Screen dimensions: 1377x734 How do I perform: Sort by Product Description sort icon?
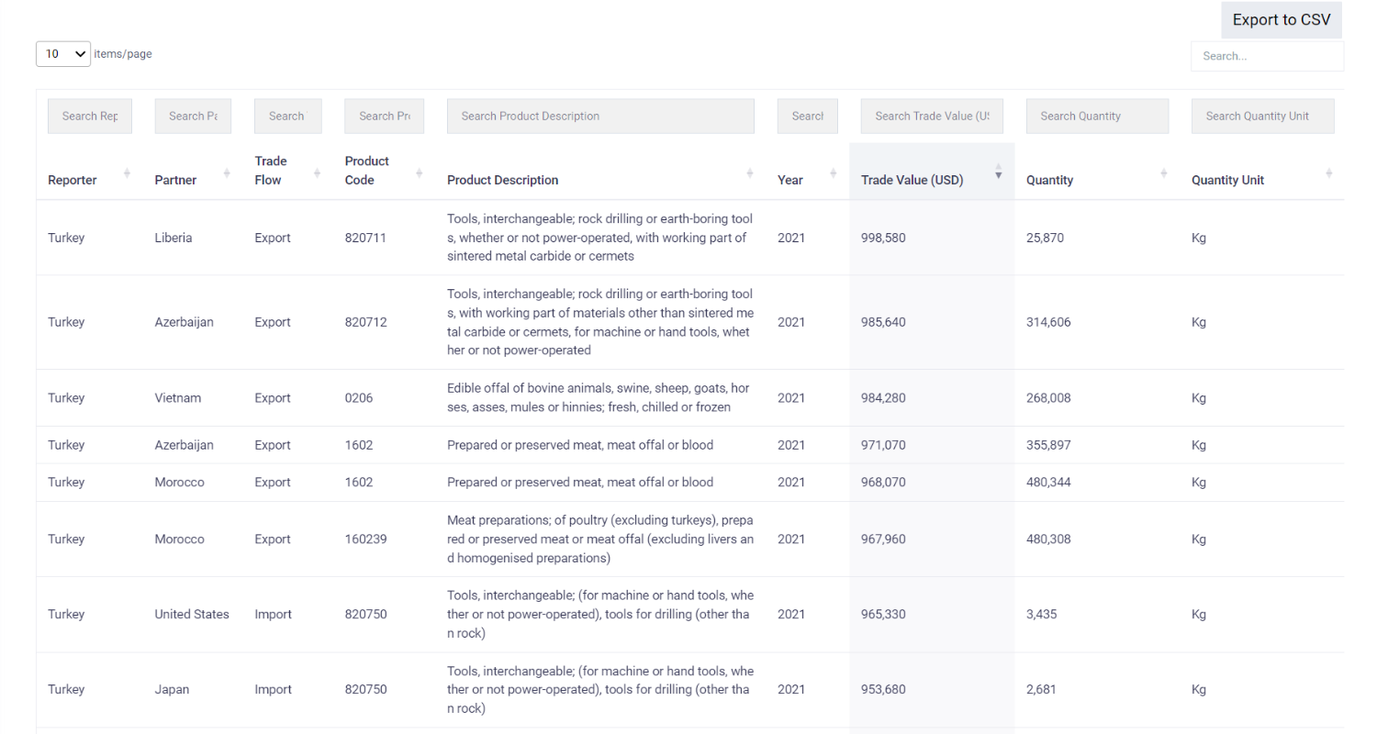click(x=750, y=172)
